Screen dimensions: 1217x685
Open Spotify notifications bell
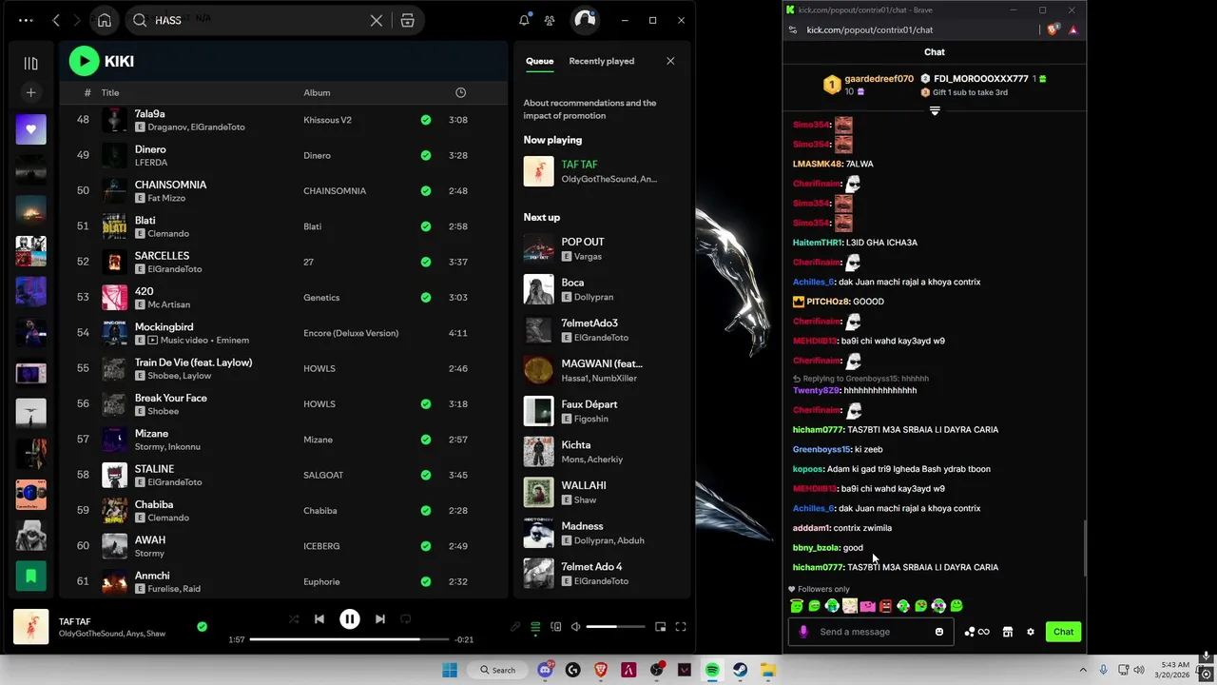[524, 20]
